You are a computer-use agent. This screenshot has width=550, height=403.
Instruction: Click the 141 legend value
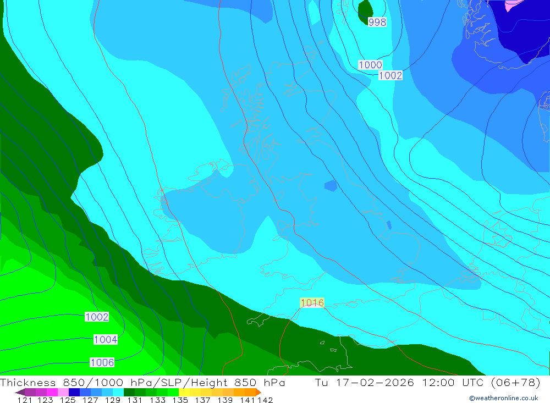point(248,400)
